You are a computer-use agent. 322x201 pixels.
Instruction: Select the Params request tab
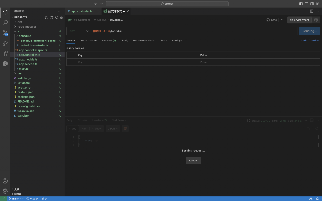[71, 41]
